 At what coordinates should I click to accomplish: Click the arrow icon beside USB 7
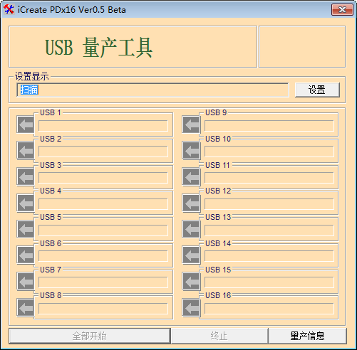tap(26, 282)
